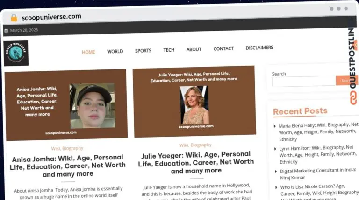Open the DISCLAIMERS page
The image size is (359, 200).
[x=259, y=48]
